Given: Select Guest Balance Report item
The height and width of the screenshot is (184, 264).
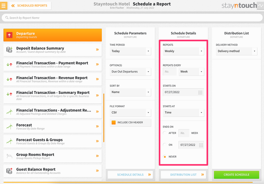Looking at the screenshot, I should [53, 171].
